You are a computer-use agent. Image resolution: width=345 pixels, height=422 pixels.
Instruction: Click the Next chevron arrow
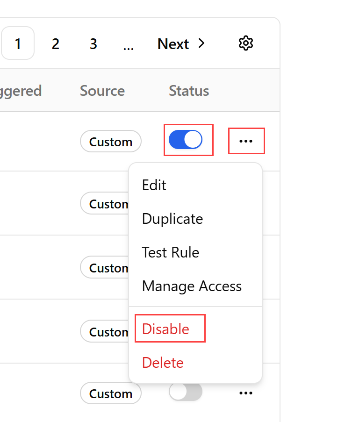201,43
